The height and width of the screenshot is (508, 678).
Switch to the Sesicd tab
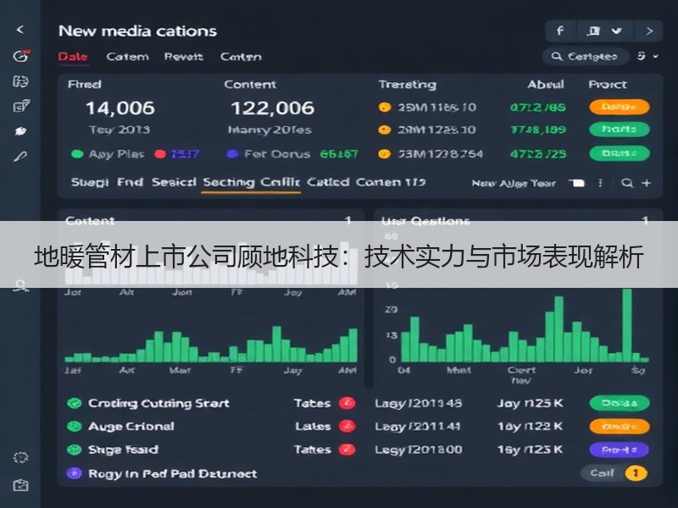tap(174, 182)
